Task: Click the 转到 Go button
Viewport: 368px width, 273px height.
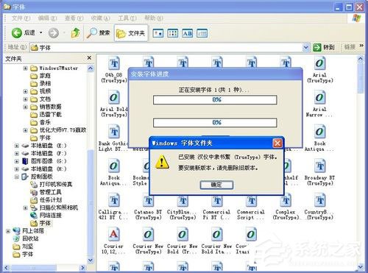Action: (x=324, y=47)
